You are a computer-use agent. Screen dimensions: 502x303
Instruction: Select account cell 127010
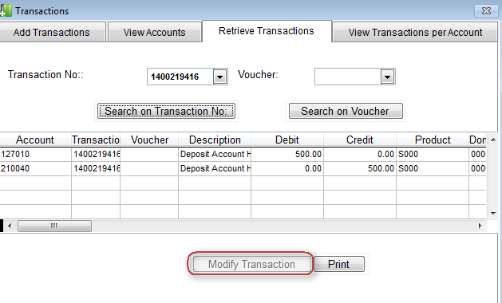coord(35,154)
